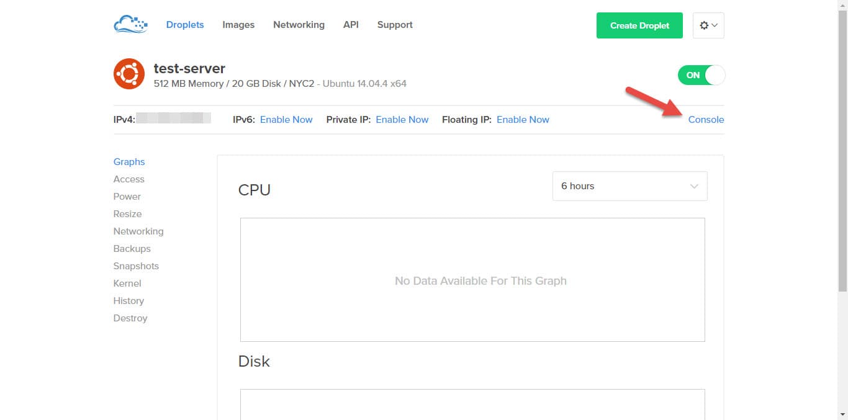Image resolution: width=848 pixels, height=420 pixels.
Task: Open the Support page link
Action: [x=395, y=25]
